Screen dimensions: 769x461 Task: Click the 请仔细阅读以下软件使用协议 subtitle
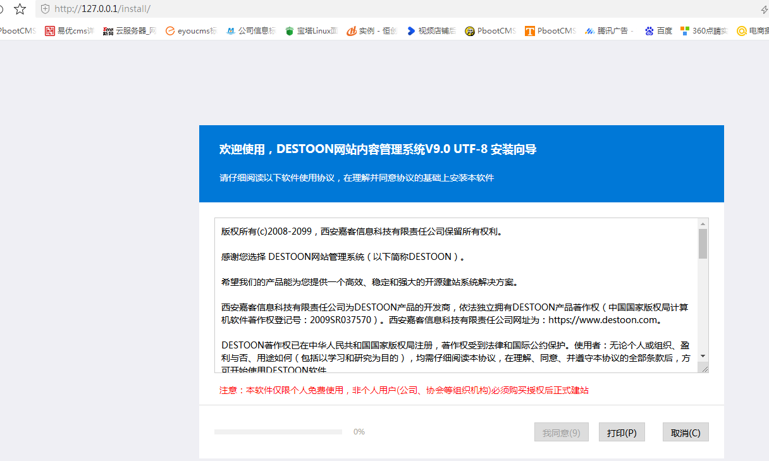pos(357,178)
